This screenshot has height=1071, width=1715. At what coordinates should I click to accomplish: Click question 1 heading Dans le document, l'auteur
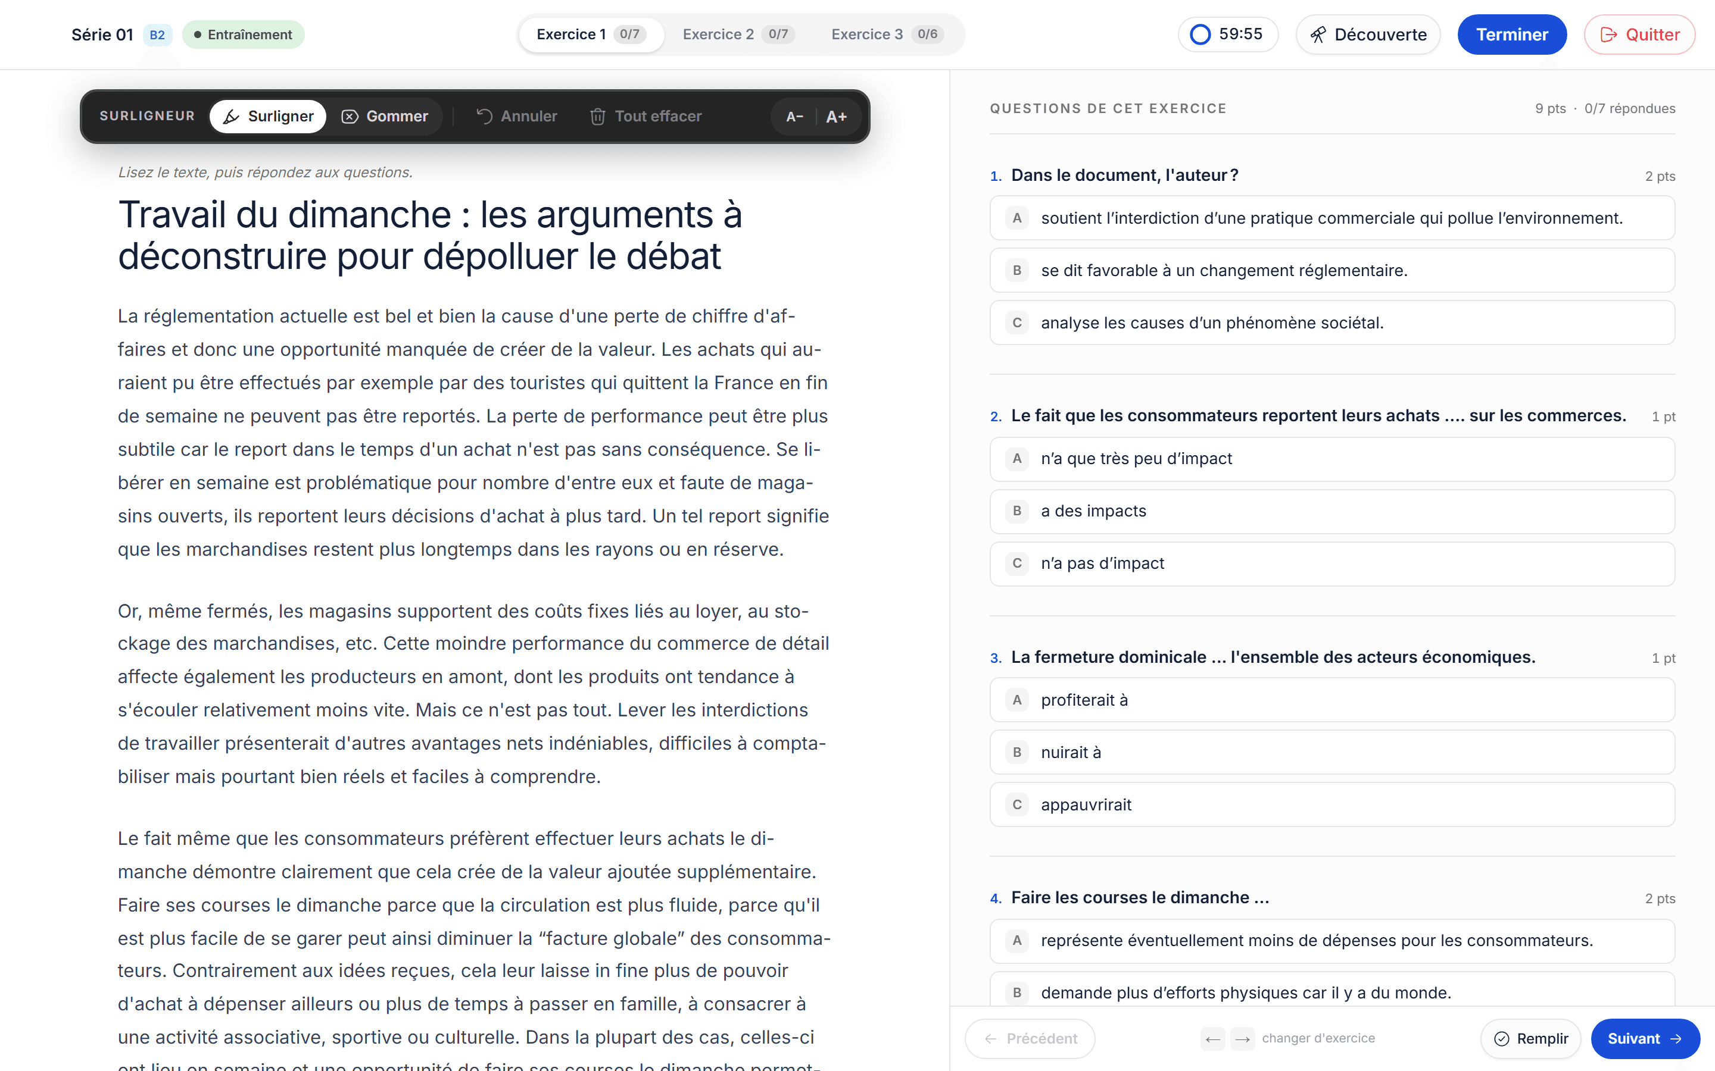pos(1125,175)
